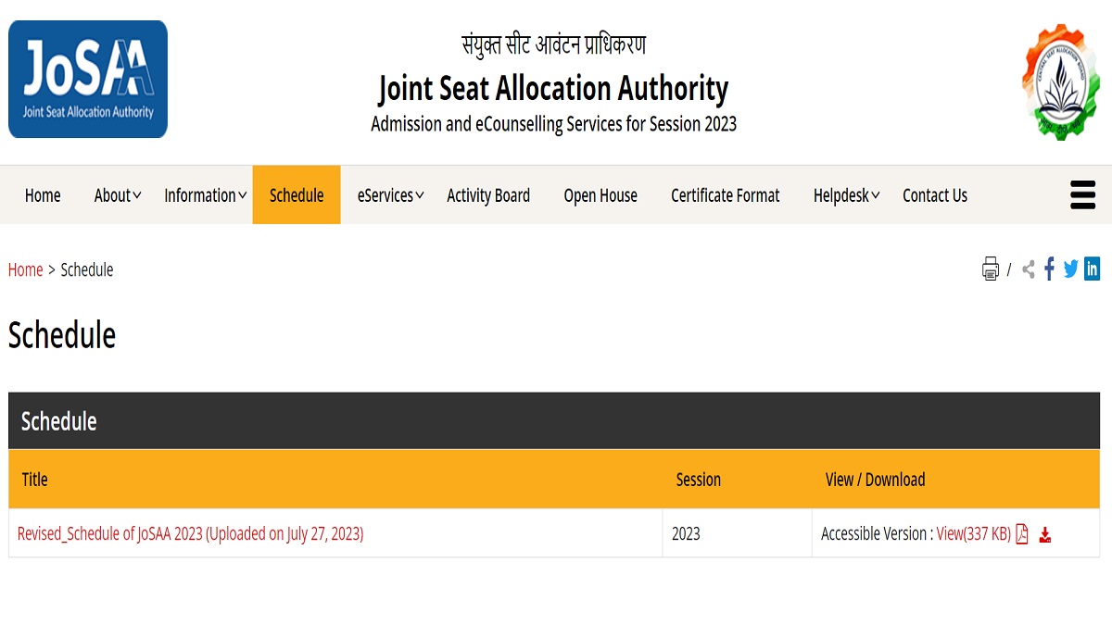This screenshot has width=1112, height=625.
Task: Expand the About dropdown menu
Action: (118, 195)
